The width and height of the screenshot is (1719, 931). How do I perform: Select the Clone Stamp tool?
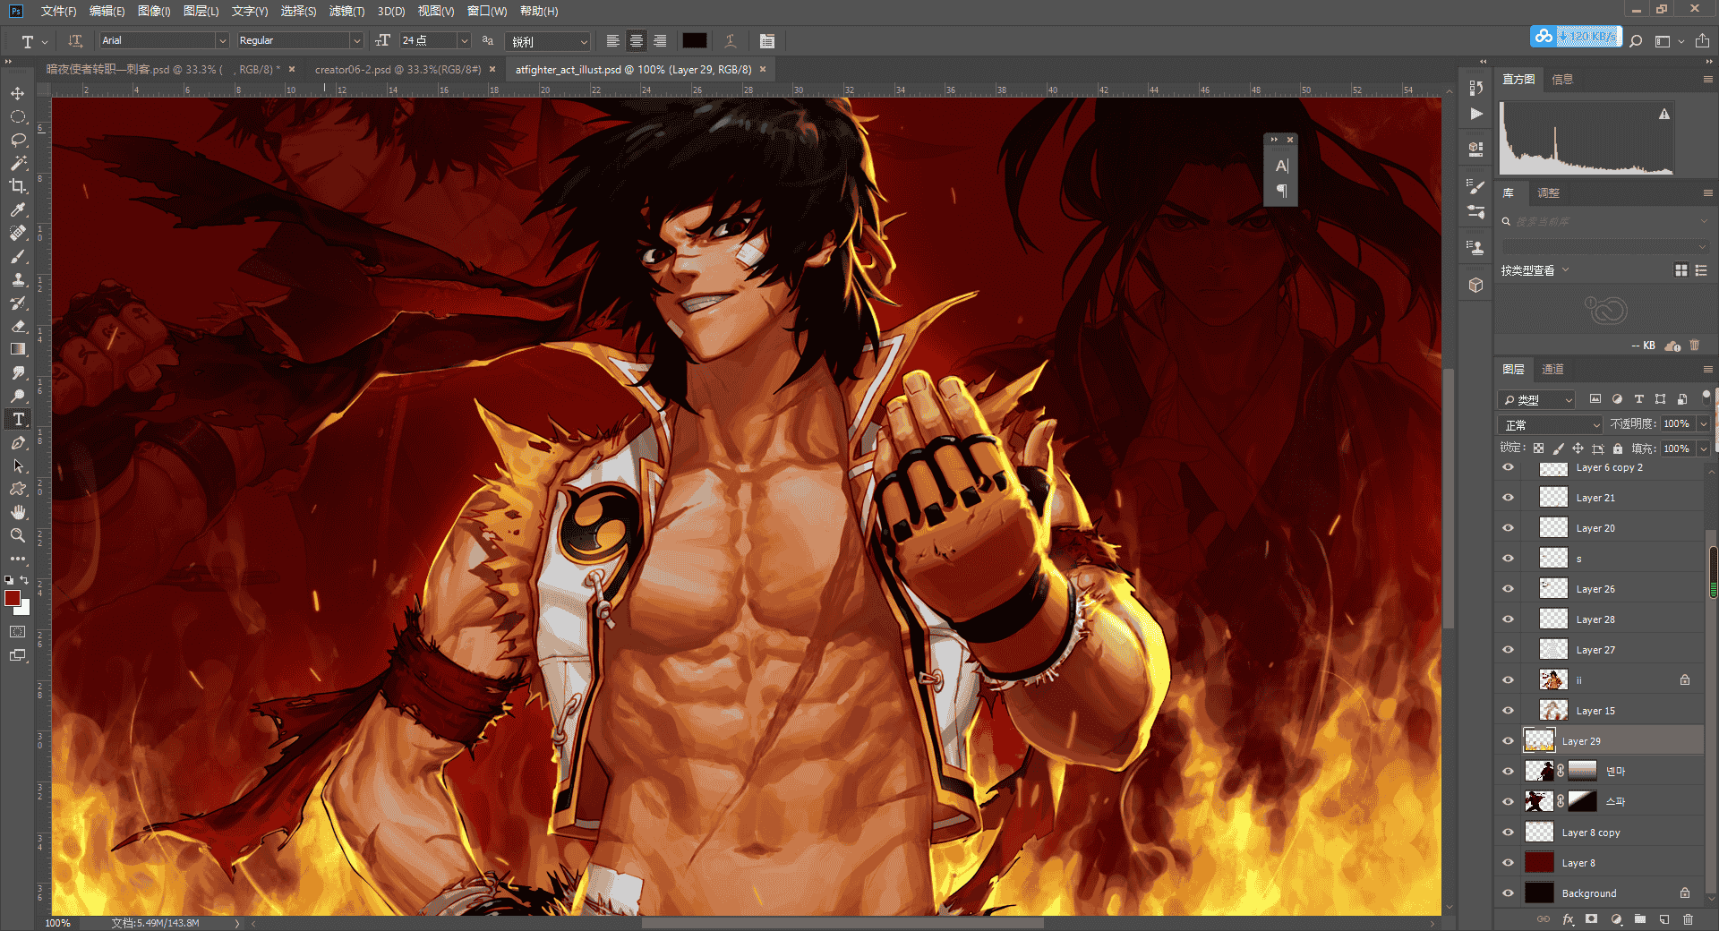17,279
